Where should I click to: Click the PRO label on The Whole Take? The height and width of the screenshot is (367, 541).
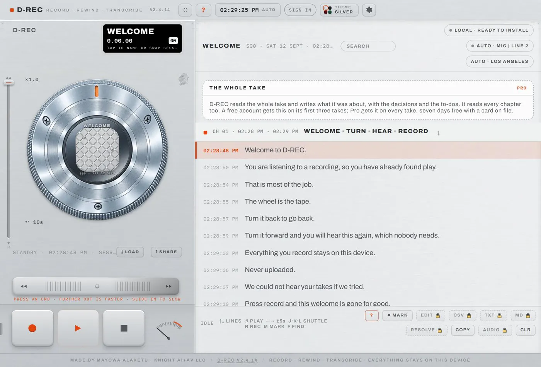(522, 88)
